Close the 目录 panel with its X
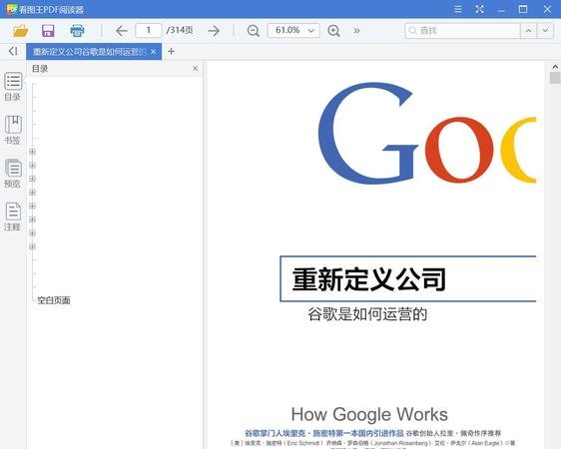This screenshot has width=561, height=449. point(195,68)
